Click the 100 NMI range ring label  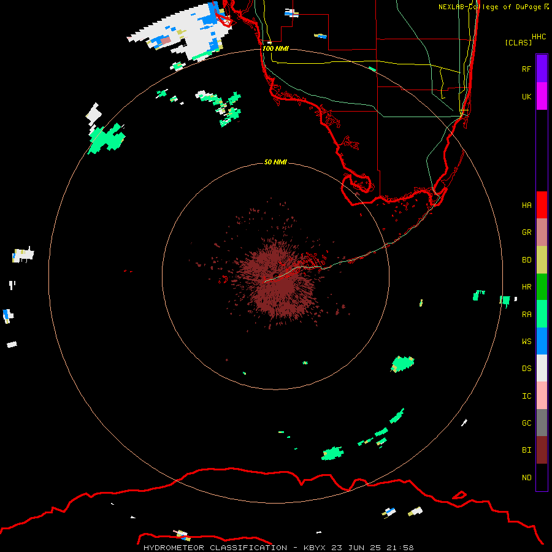pyautogui.click(x=275, y=48)
